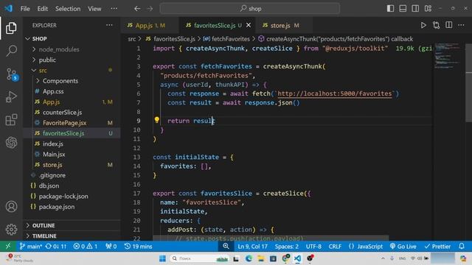Toggle the Secondary Side Bar layout icon
Viewport: 472px width, 265px height.
click(415, 8)
